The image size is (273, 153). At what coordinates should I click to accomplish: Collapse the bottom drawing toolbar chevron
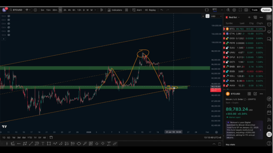pos(214,144)
